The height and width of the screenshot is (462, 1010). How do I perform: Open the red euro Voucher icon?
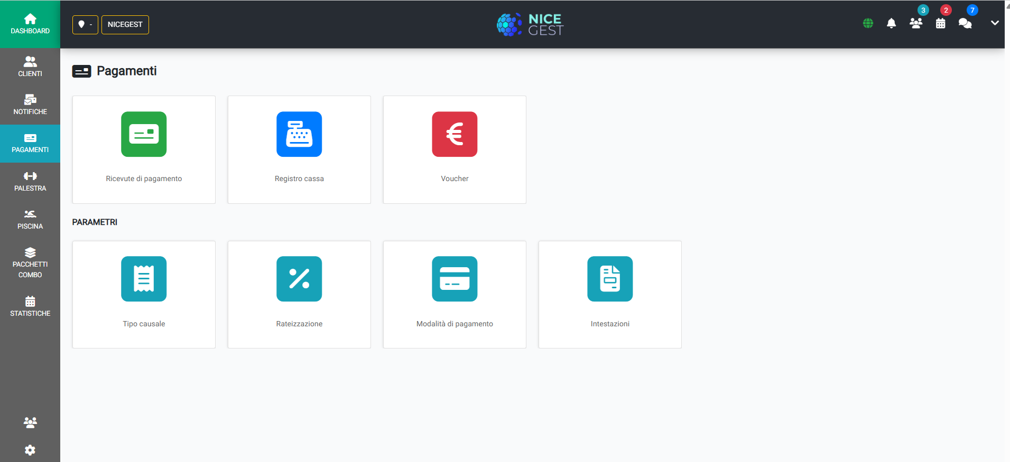(455, 134)
